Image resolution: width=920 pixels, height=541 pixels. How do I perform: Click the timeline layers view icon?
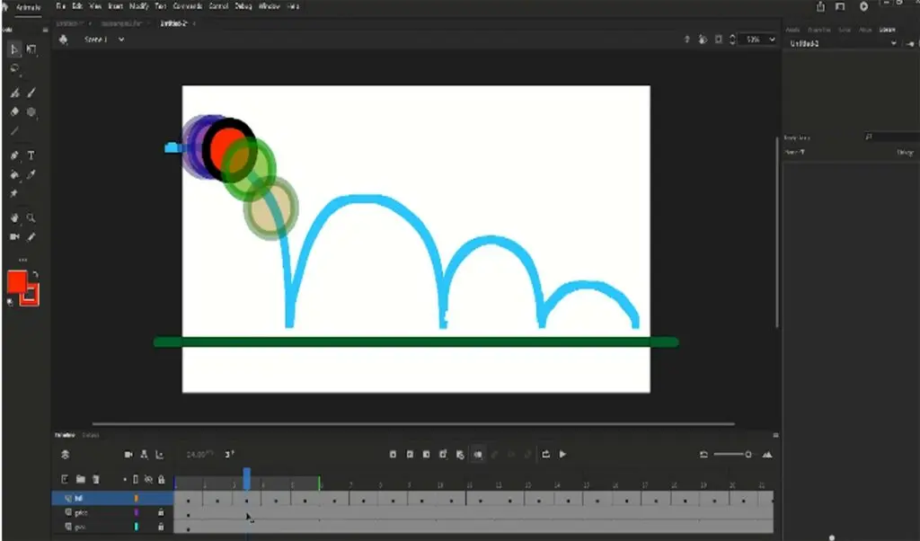pyautogui.click(x=65, y=455)
